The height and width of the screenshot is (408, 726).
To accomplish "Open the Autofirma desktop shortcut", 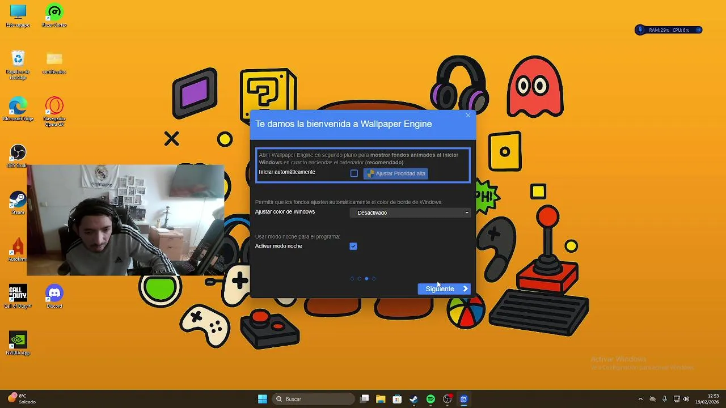I will point(18,250).
